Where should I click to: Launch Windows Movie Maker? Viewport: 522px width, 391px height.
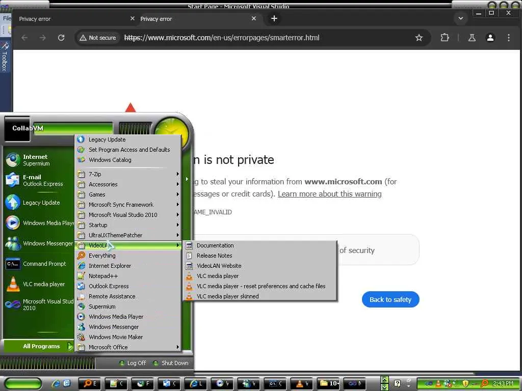[x=128, y=337]
